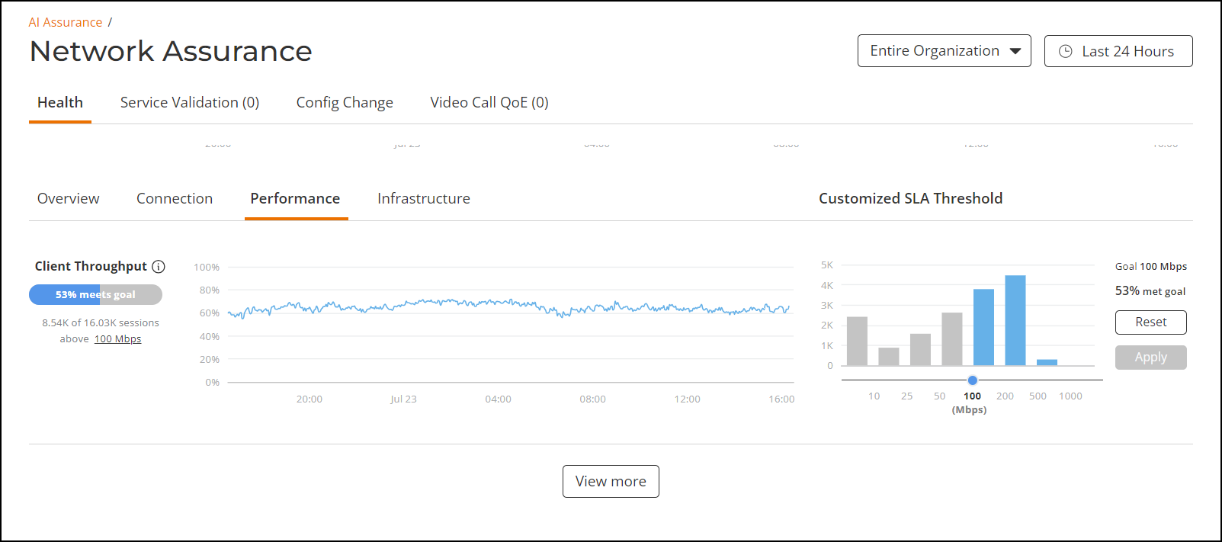Click the clock icon beside Last 24 Hours

click(1066, 51)
